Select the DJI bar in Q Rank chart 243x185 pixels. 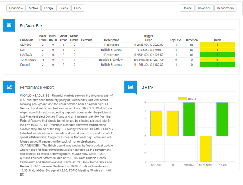(173, 123)
